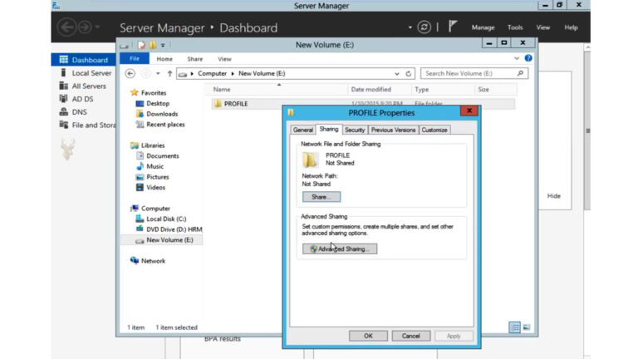The image size is (638, 359).
Task: Open the notifications flag in Server Manager
Action: point(453,27)
